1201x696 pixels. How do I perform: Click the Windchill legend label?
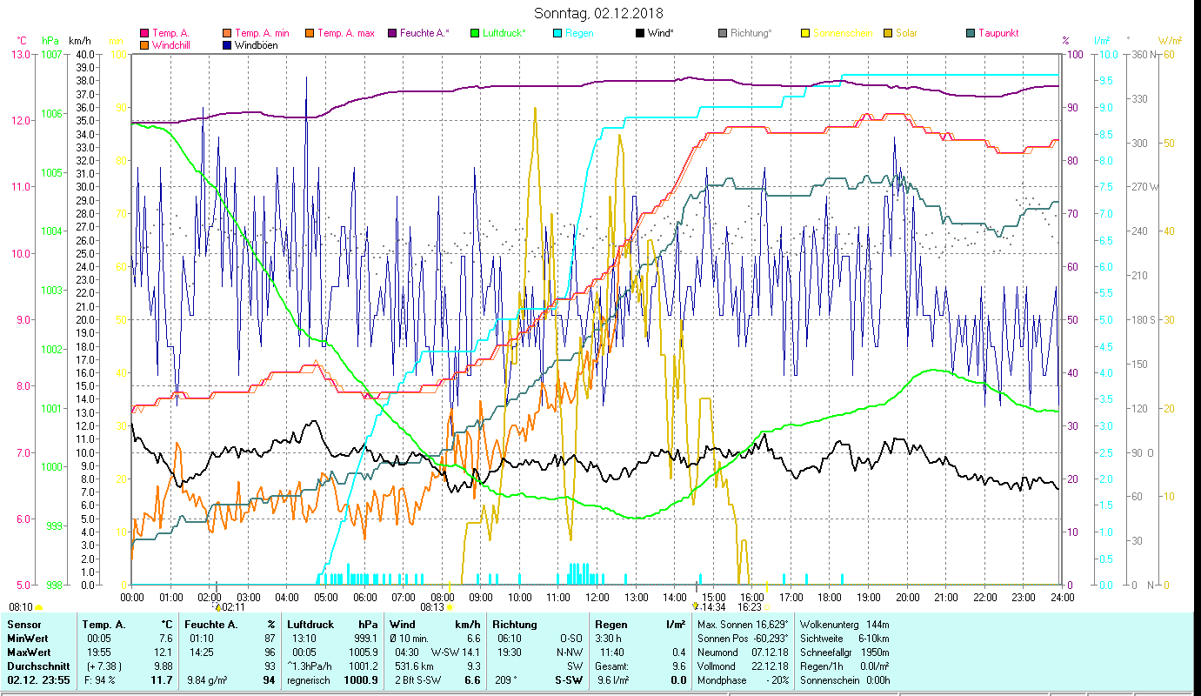tap(172, 45)
